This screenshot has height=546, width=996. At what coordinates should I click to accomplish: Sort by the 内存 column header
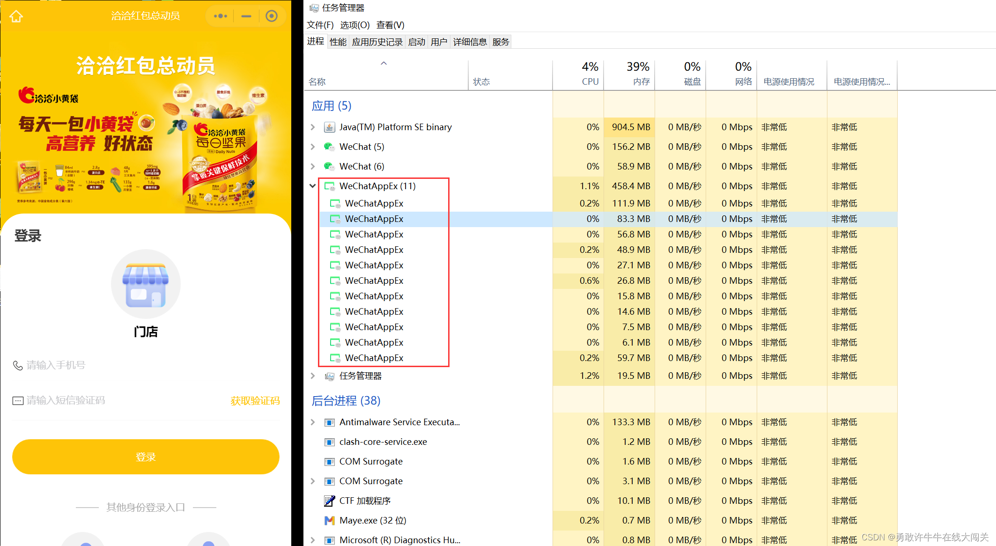coord(629,75)
